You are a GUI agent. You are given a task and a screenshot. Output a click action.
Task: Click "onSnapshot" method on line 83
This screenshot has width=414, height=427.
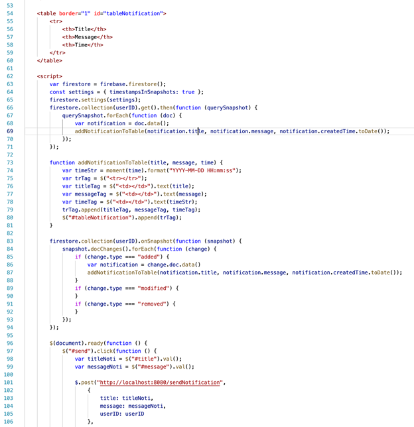click(x=157, y=241)
